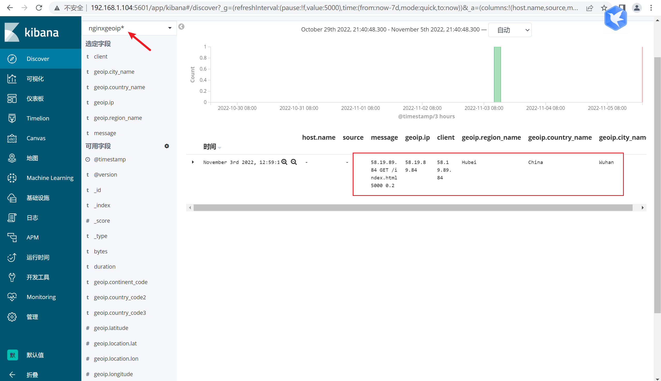Select the 开发工具 menu item
The image size is (661, 381).
pyautogui.click(x=38, y=277)
